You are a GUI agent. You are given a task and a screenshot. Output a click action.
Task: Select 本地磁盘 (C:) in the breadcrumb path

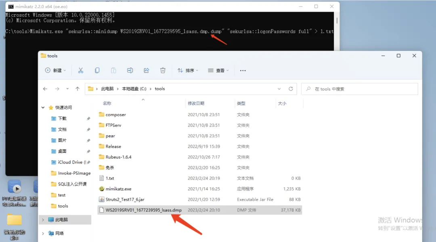pyautogui.click(x=134, y=89)
